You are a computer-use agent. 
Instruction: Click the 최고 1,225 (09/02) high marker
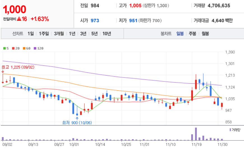pos(18,67)
